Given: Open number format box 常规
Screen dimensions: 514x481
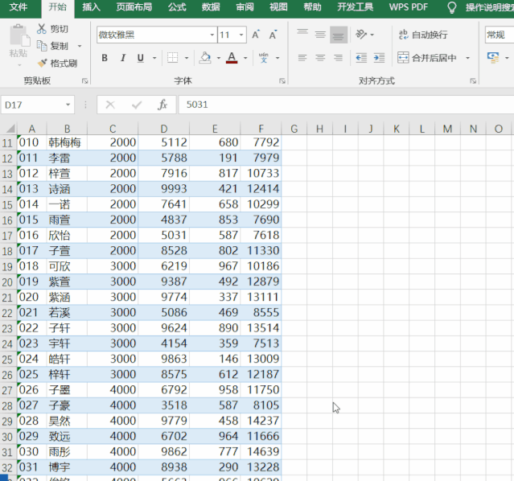Looking at the screenshot, I should [x=500, y=35].
